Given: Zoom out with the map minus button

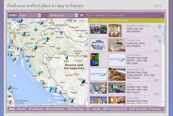Looking at the screenshot, I should (15, 76).
